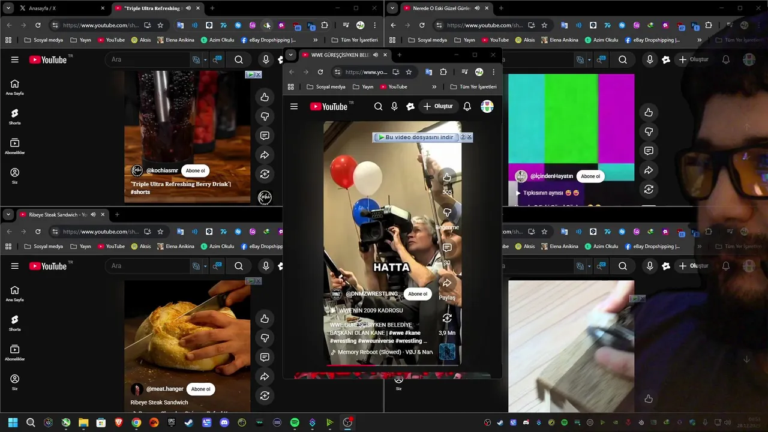Start voice search in the top-left YouTube window
768x432 pixels.
pos(266,59)
